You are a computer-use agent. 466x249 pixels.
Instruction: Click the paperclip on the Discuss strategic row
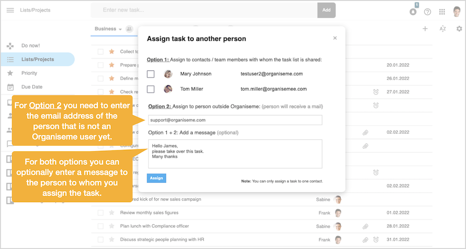366,240
